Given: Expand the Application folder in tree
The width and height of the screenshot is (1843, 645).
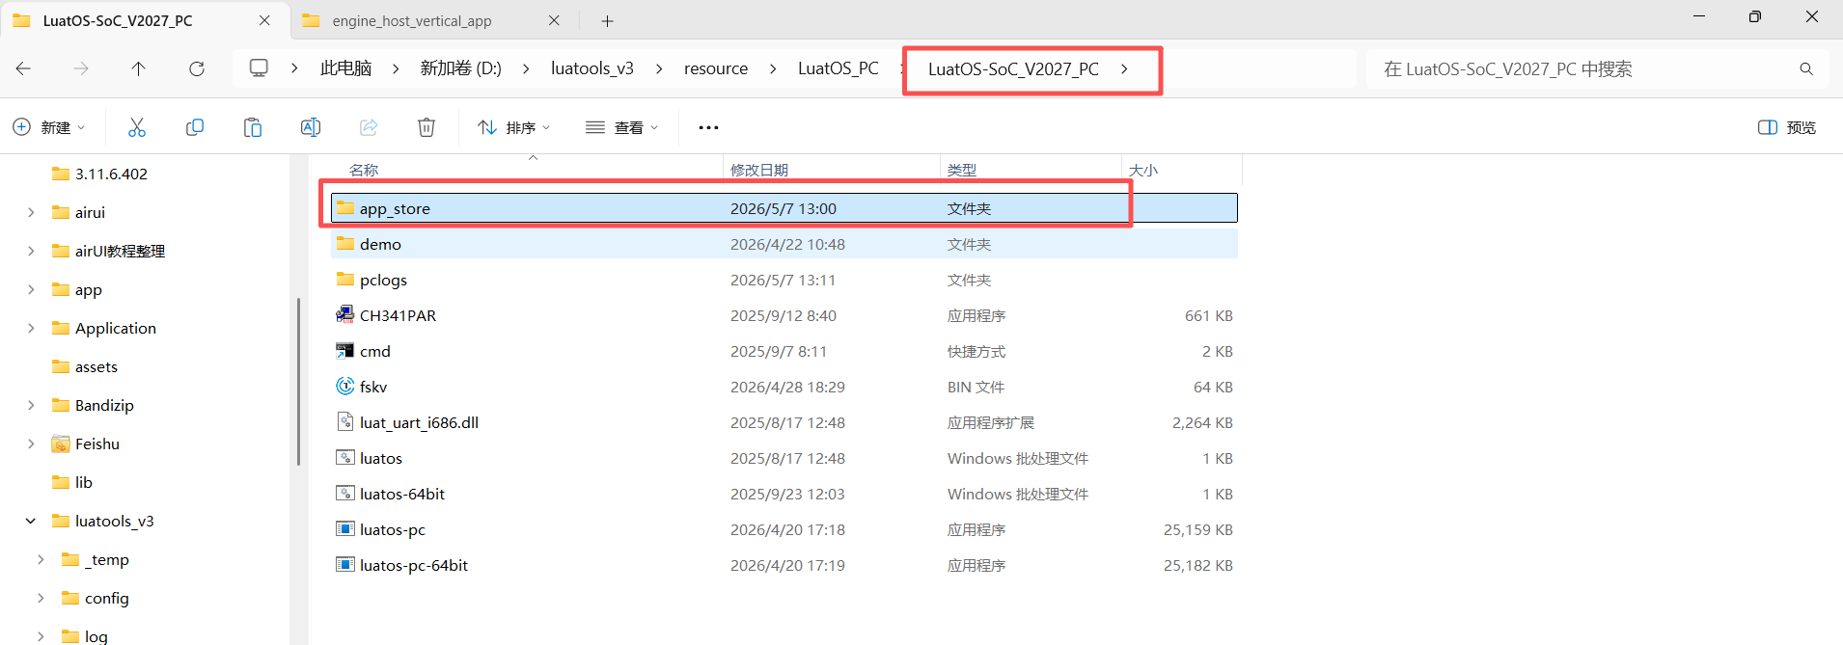Looking at the screenshot, I should pos(31,328).
